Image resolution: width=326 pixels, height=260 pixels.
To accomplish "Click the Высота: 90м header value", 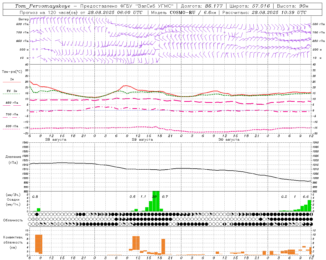I will coord(293,6).
